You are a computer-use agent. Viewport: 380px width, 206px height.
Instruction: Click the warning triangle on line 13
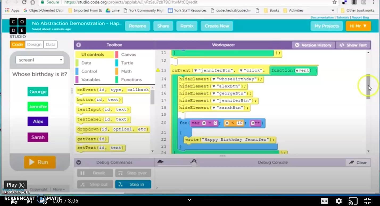(x=158, y=70)
